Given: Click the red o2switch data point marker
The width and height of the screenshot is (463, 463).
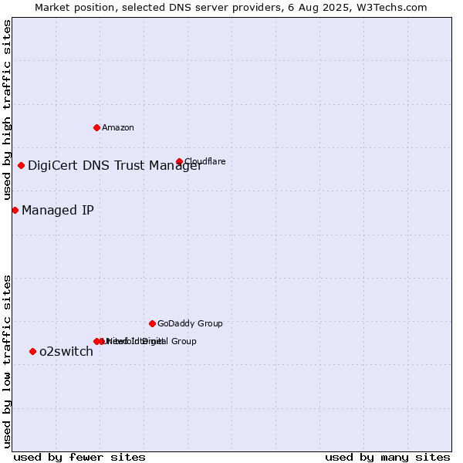Looking at the screenshot, I should click(32, 351).
